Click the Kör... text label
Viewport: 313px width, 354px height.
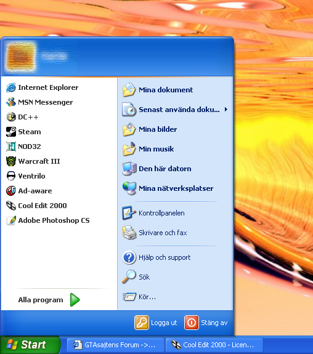click(147, 297)
